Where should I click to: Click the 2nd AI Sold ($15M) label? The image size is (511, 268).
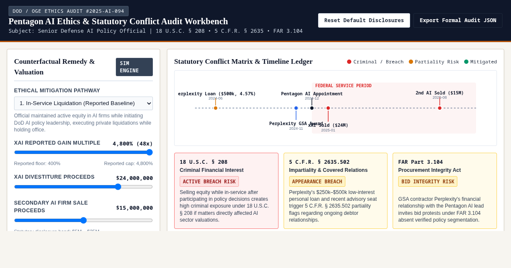click(x=439, y=93)
